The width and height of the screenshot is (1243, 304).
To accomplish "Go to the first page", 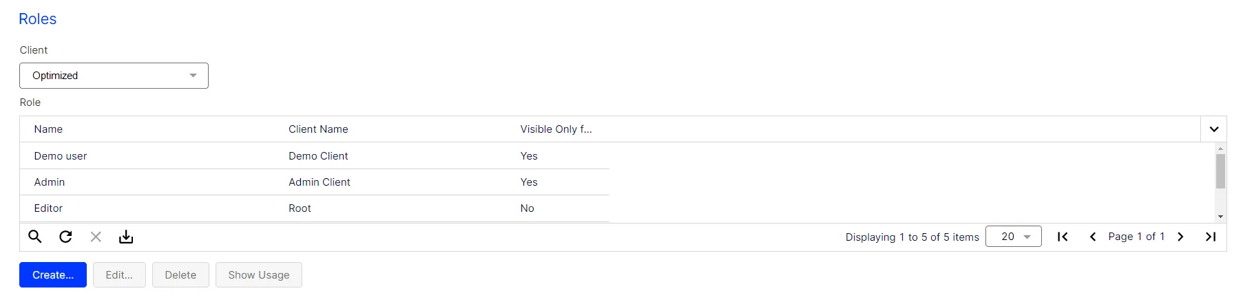I will pyautogui.click(x=1063, y=237).
